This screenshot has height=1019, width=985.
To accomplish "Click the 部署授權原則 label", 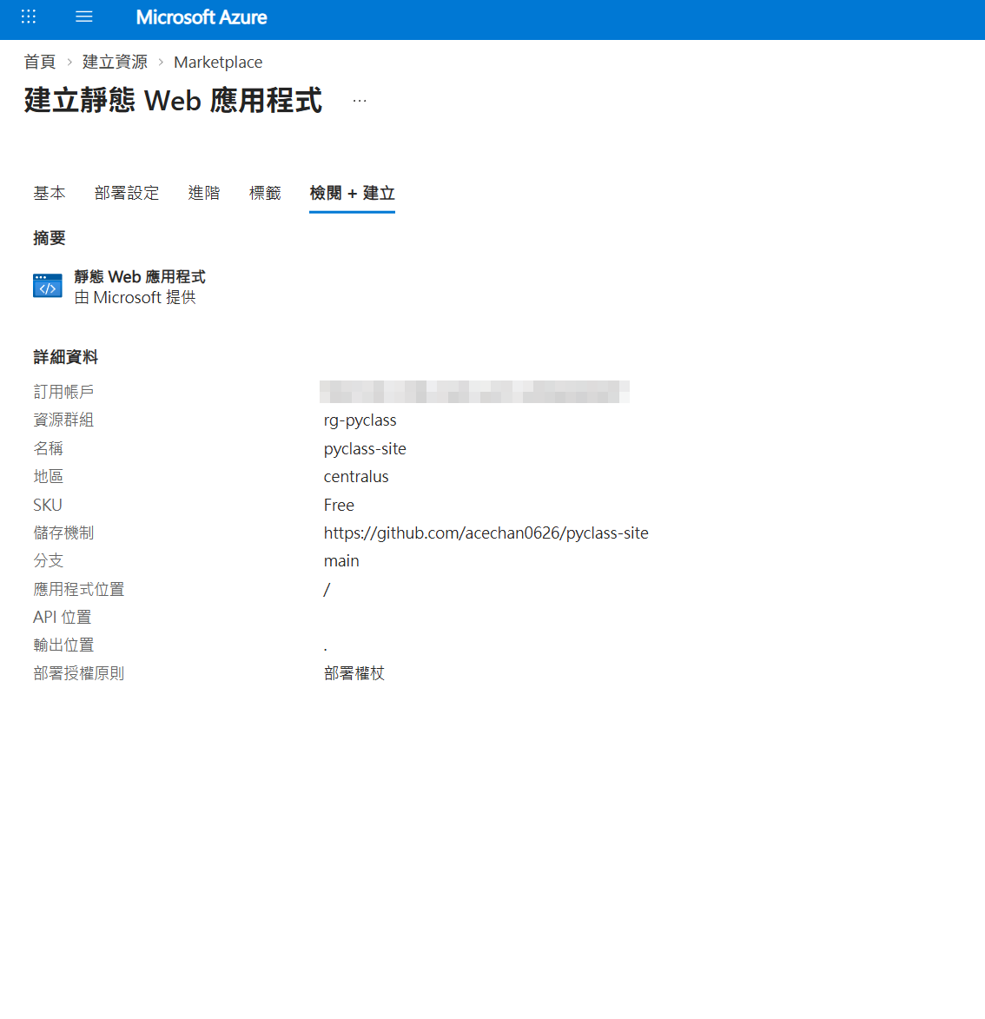I will click(79, 673).
